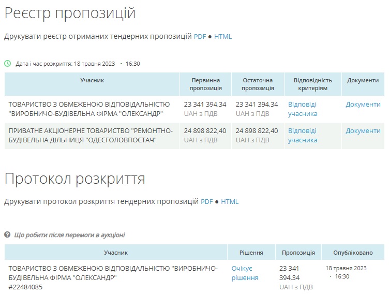Click the Очікує рішення status link
The height and width of the screenshot is (294, 389).
point(245,273)
